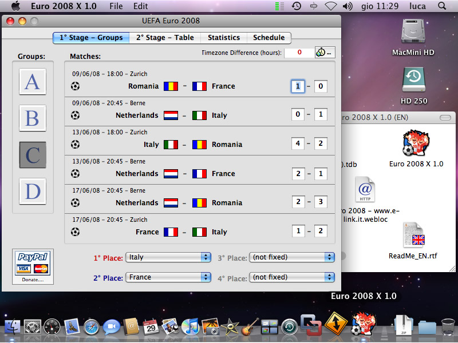The image size is (458, 343).
Task: Open the 2° Place dropdown showing France
Action: (168, 277)
